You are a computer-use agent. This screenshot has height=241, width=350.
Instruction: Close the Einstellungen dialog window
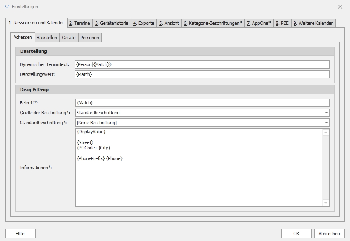340,7
